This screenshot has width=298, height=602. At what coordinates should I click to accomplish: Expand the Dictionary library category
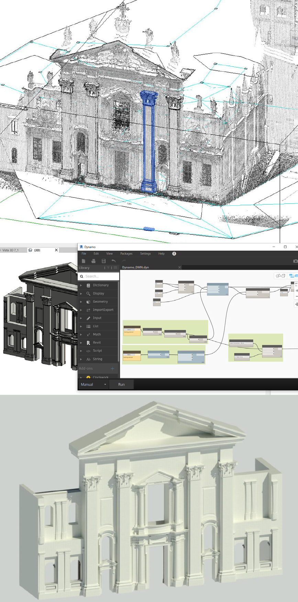[x=81, y=286]
